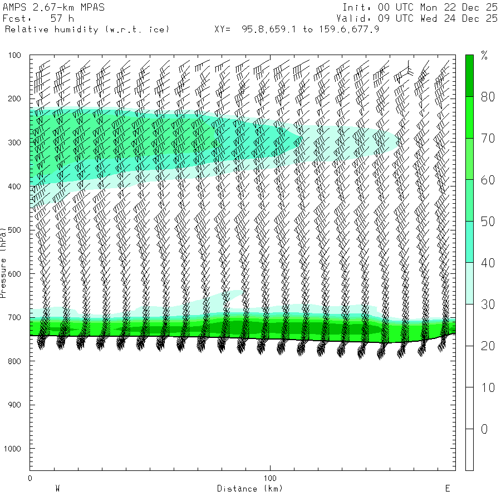Screen dimensions: 501x501
Task: Click the 600 pressure axis label
Action: tap(14, 274)
